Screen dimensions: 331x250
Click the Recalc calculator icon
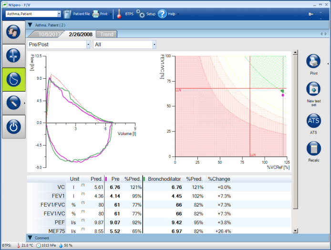click(x=313, y=151)
